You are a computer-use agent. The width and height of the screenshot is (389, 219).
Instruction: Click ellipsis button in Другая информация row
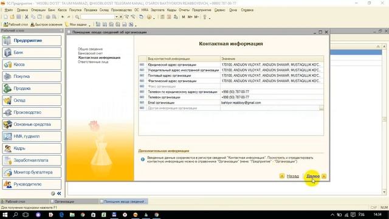tap(322, 108)
